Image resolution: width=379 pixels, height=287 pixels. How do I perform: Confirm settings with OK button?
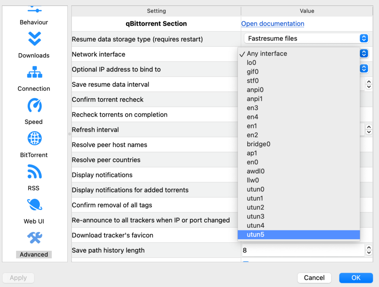[x=356, y=278]
